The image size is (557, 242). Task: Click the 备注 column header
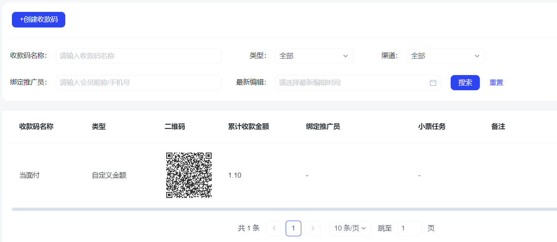point(498,127)
